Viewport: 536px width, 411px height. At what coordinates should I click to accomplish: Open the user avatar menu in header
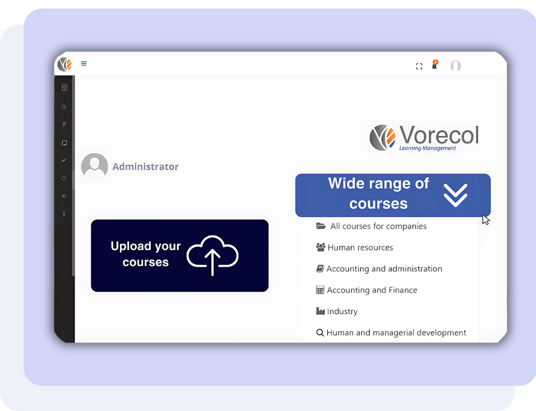(x=456, y=66)
